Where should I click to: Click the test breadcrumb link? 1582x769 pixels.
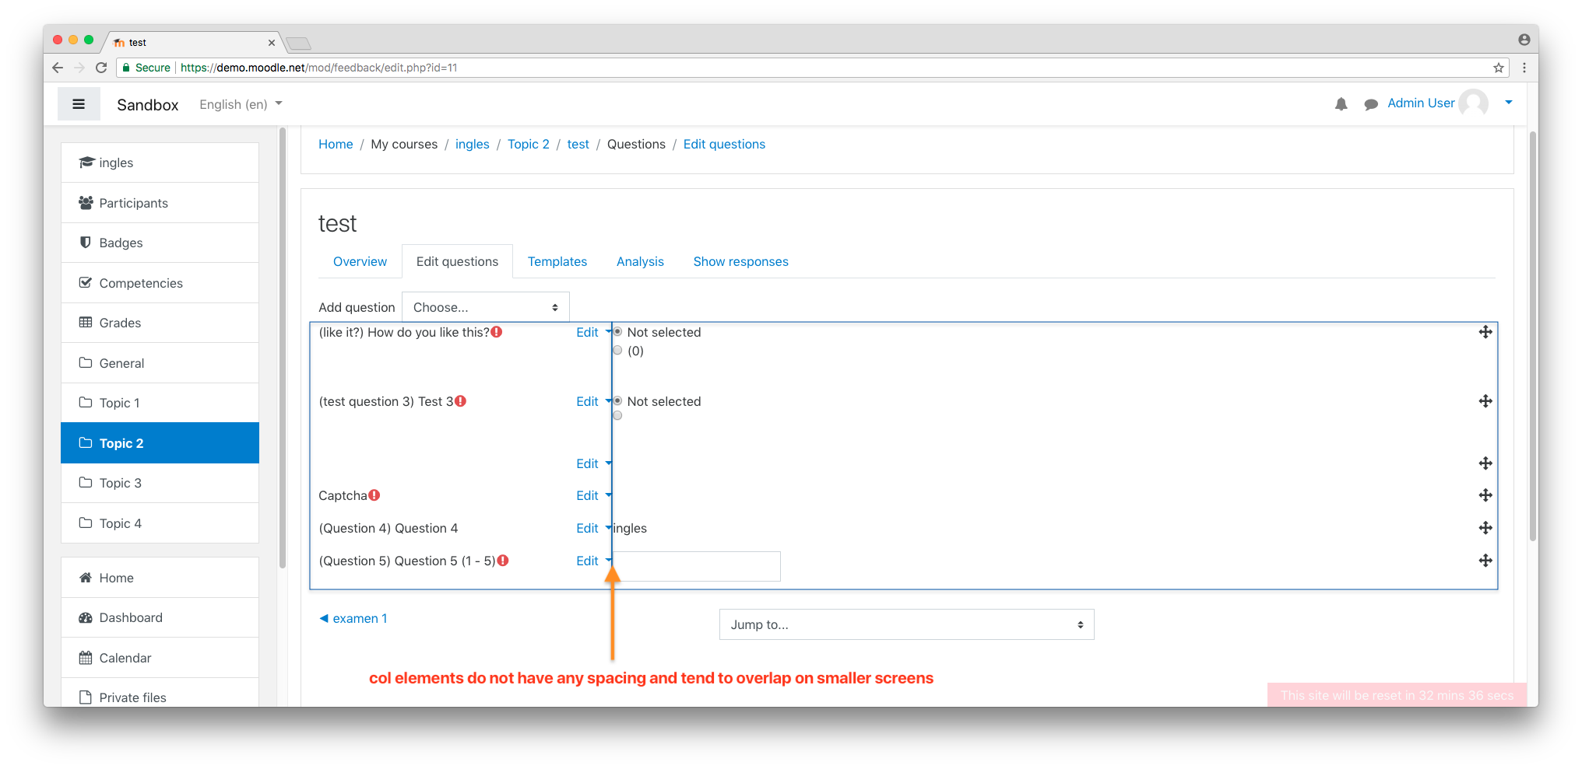578,144
